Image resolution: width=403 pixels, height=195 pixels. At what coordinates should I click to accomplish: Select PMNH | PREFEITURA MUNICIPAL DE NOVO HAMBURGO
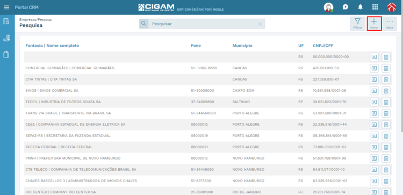pyautogui.click(x=73, y=158)
